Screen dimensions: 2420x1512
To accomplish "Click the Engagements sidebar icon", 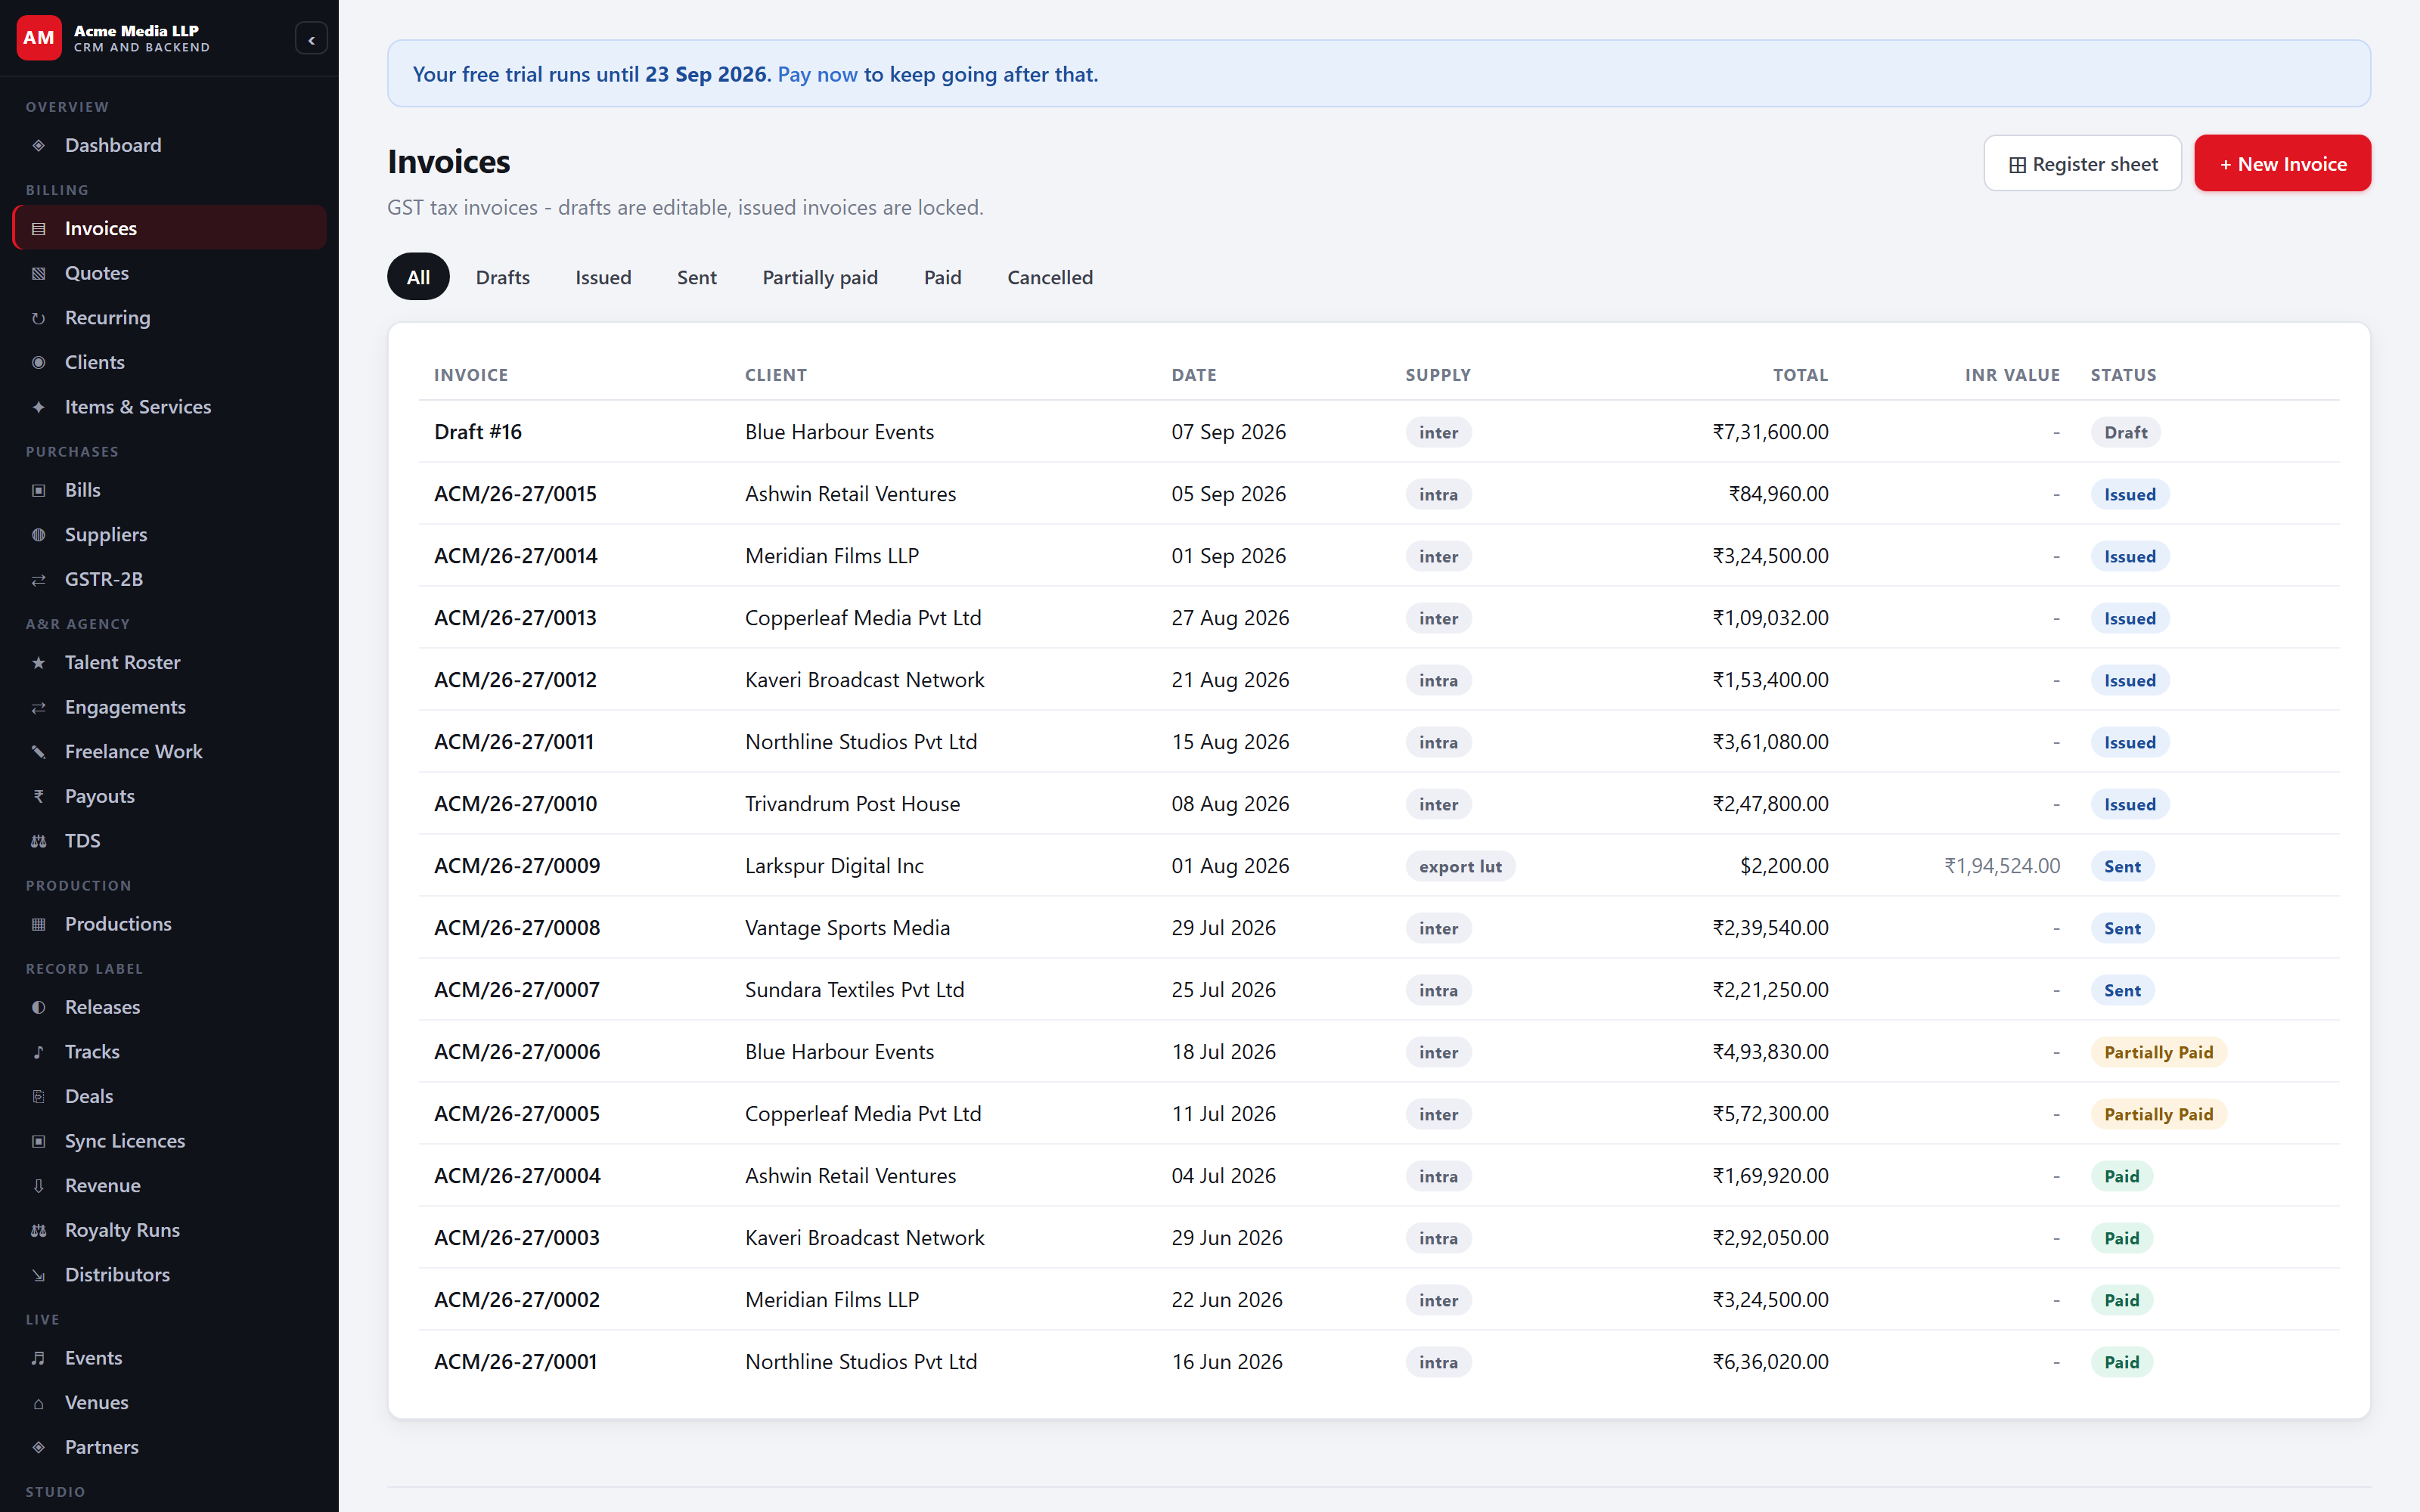I will click(x=38, y=708).
